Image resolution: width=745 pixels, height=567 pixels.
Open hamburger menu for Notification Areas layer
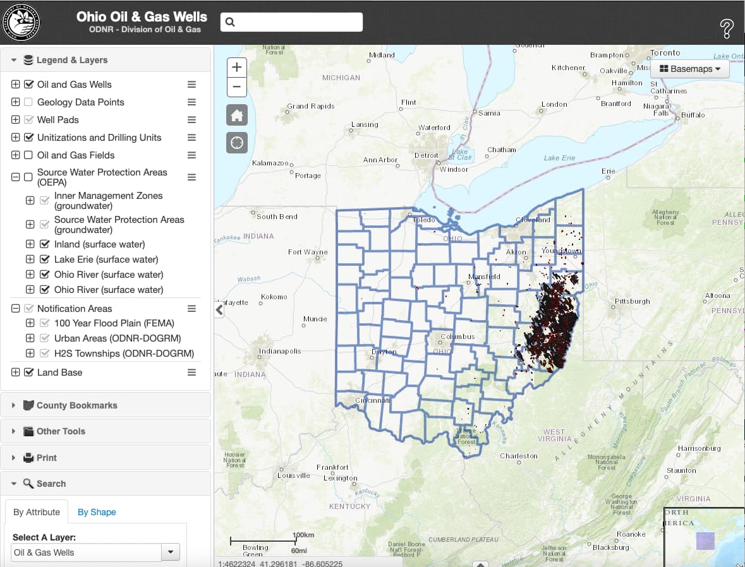(191, 309)
